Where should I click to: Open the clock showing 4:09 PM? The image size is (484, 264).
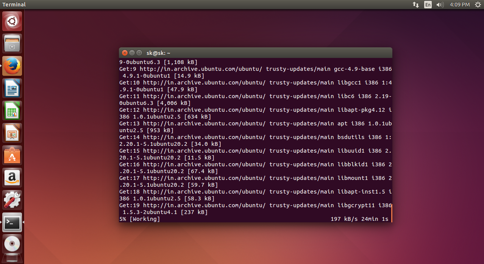(460, 5)
